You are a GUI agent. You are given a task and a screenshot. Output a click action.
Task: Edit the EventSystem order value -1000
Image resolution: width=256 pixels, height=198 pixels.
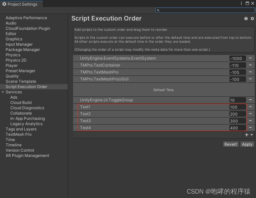point(237,59)
